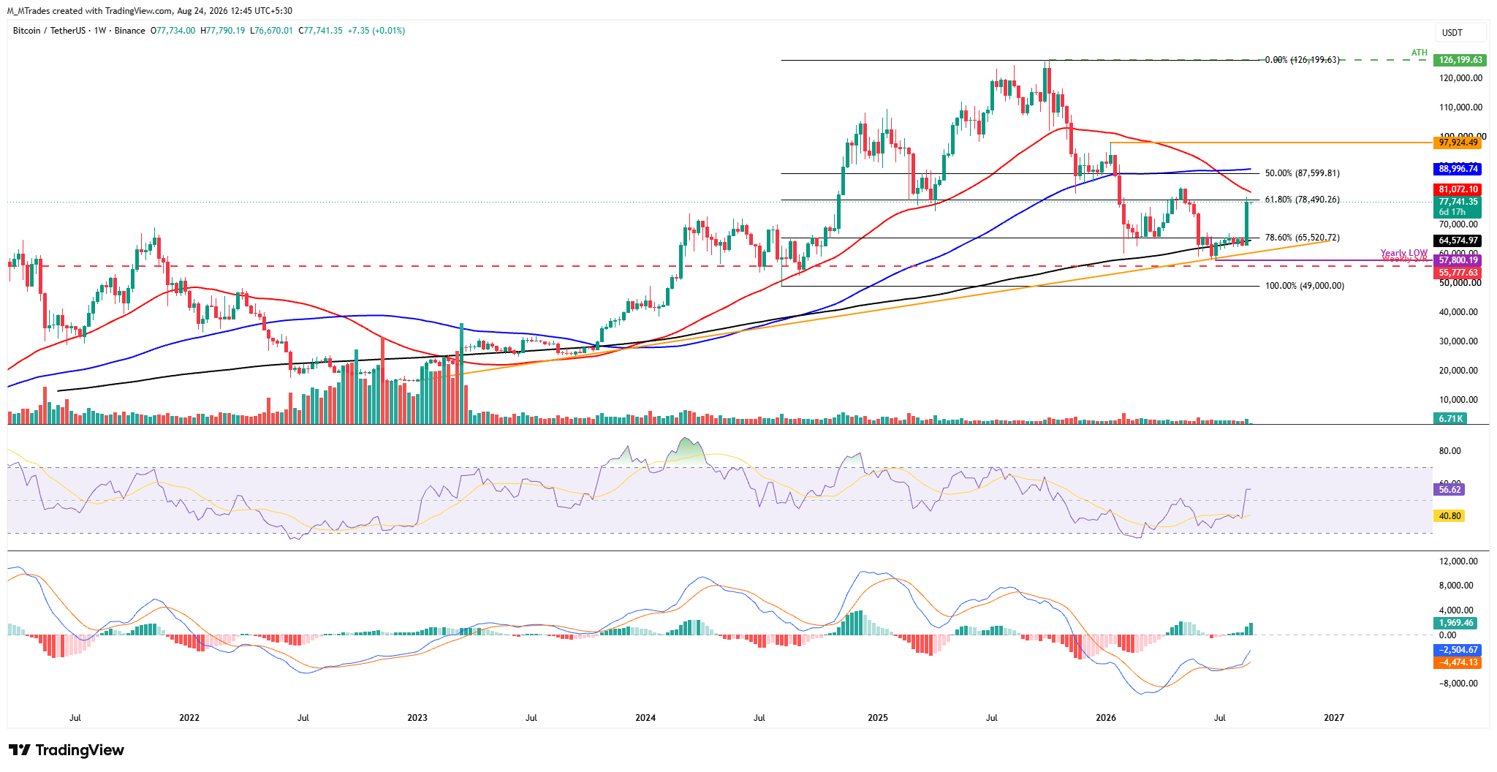Screen dimensions: 1497x772
Task: Click the 10,000.00 price axis label
Action: coord(1459,400)
